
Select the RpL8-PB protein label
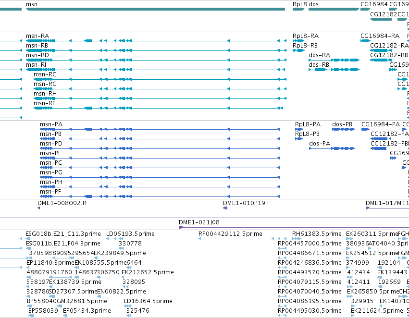307,134
